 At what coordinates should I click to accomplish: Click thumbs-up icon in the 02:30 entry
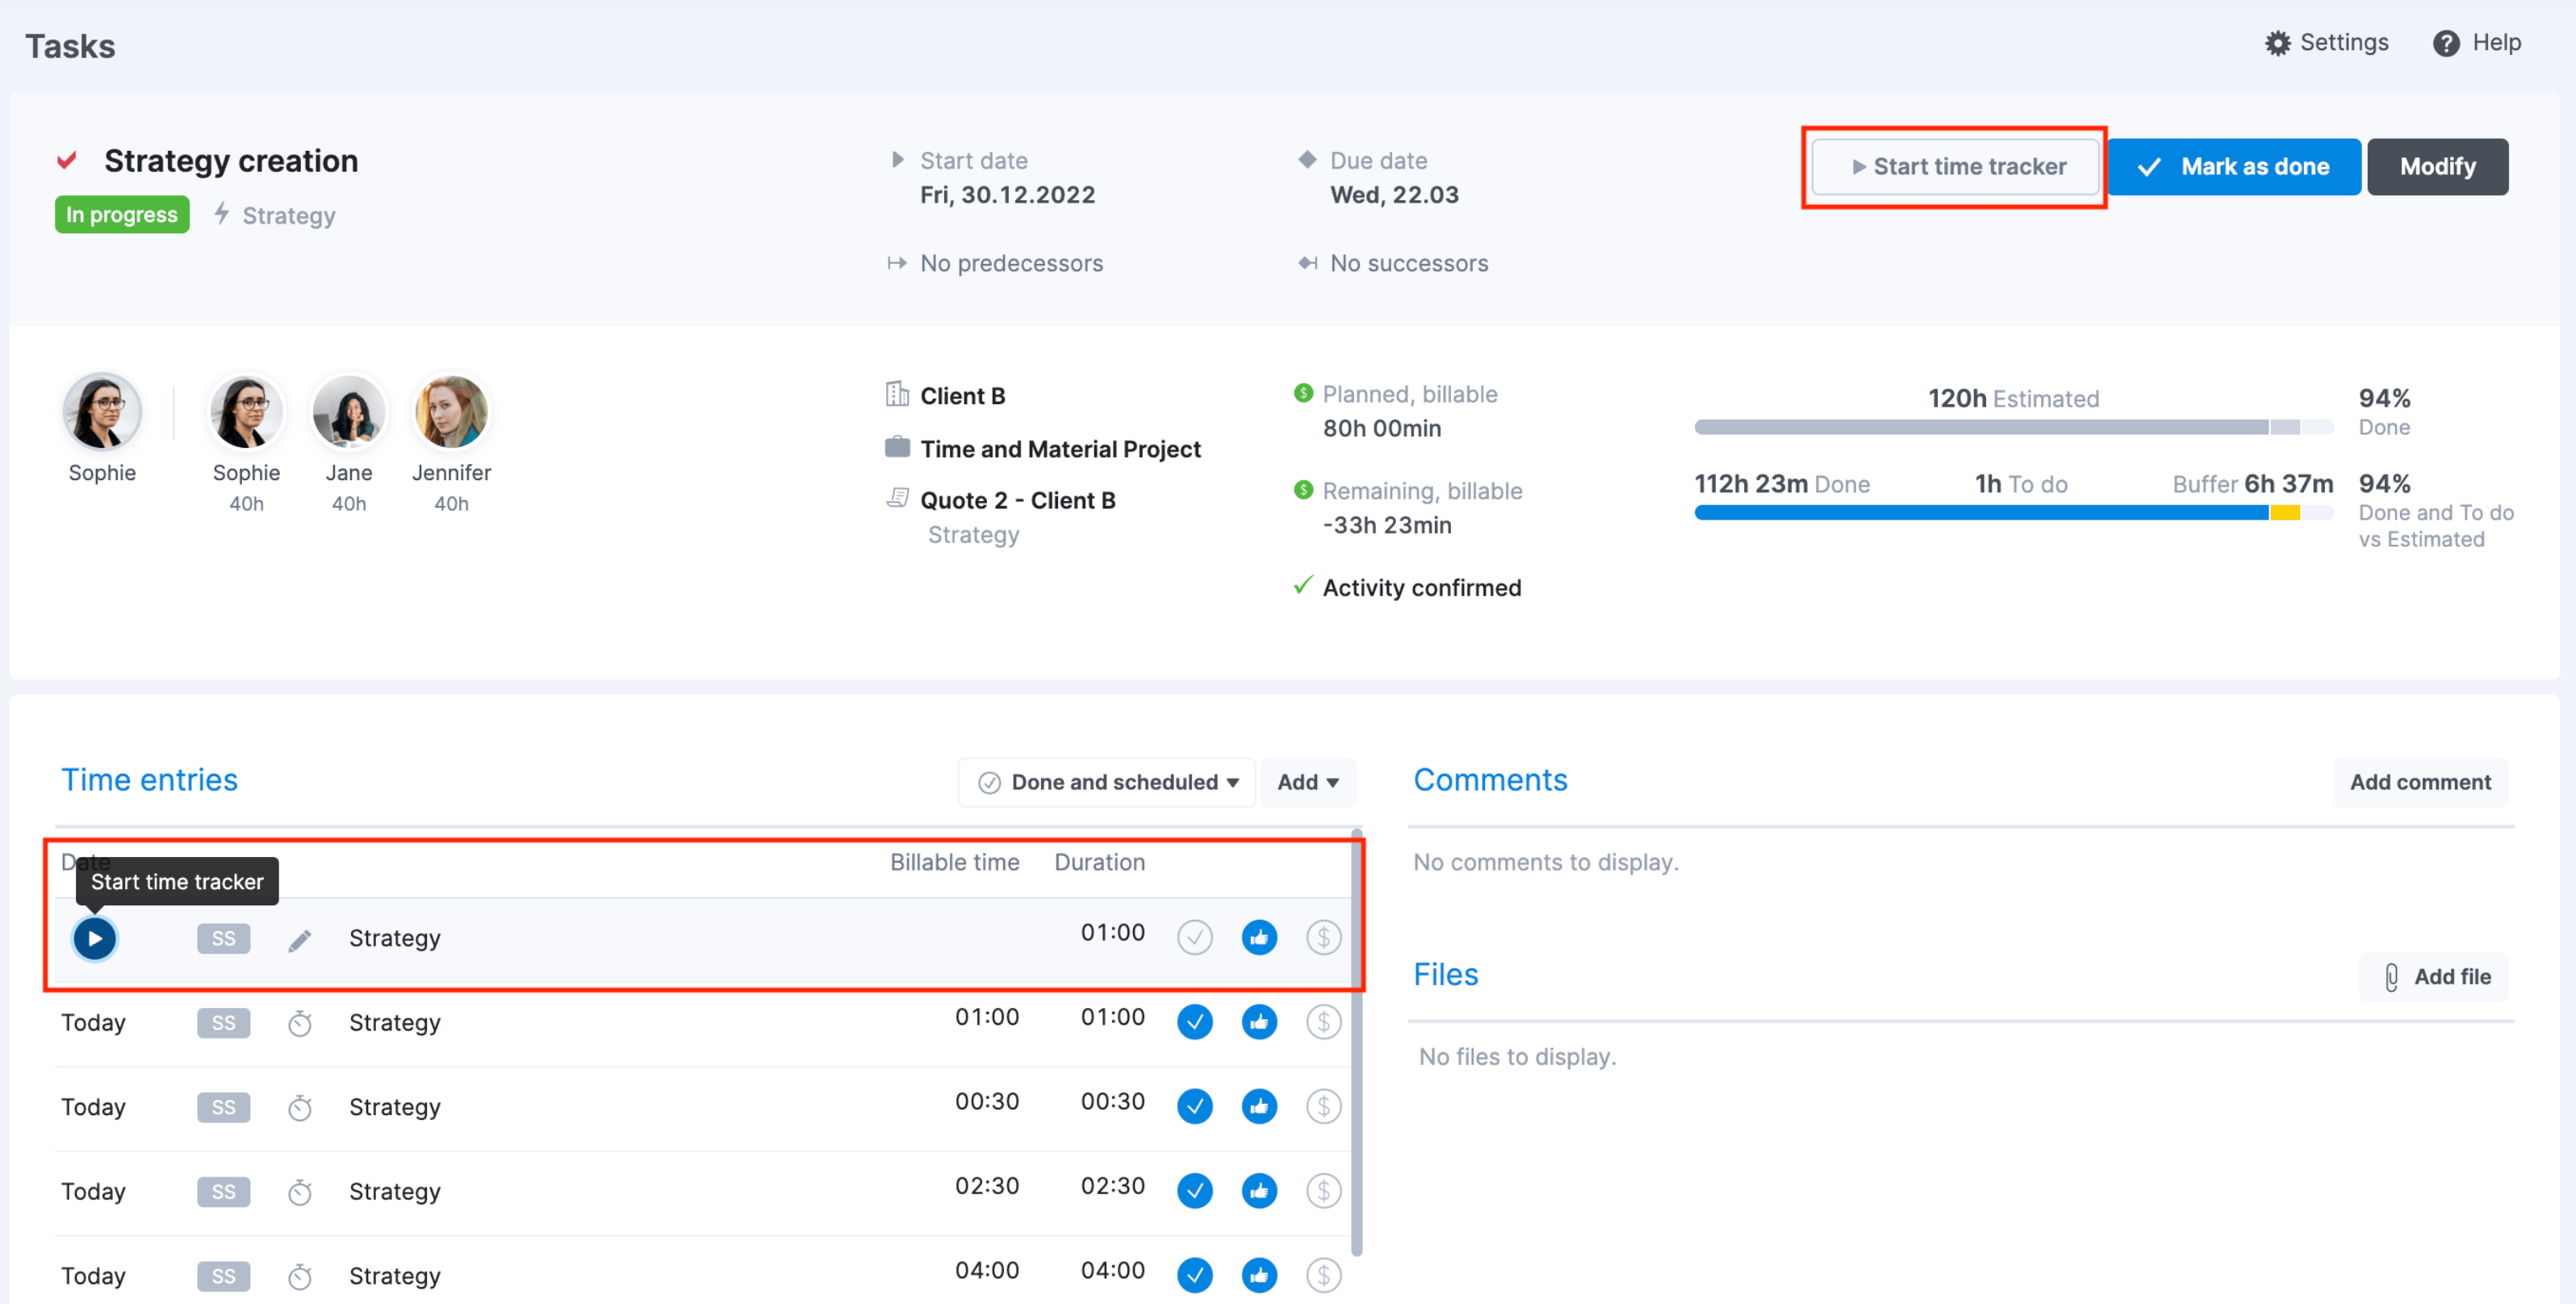click(1259, 1190)
